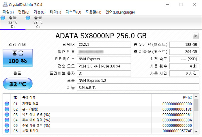
Task: Minimize the CrystalDiskInfo window
Action: [x=167, y=5]
